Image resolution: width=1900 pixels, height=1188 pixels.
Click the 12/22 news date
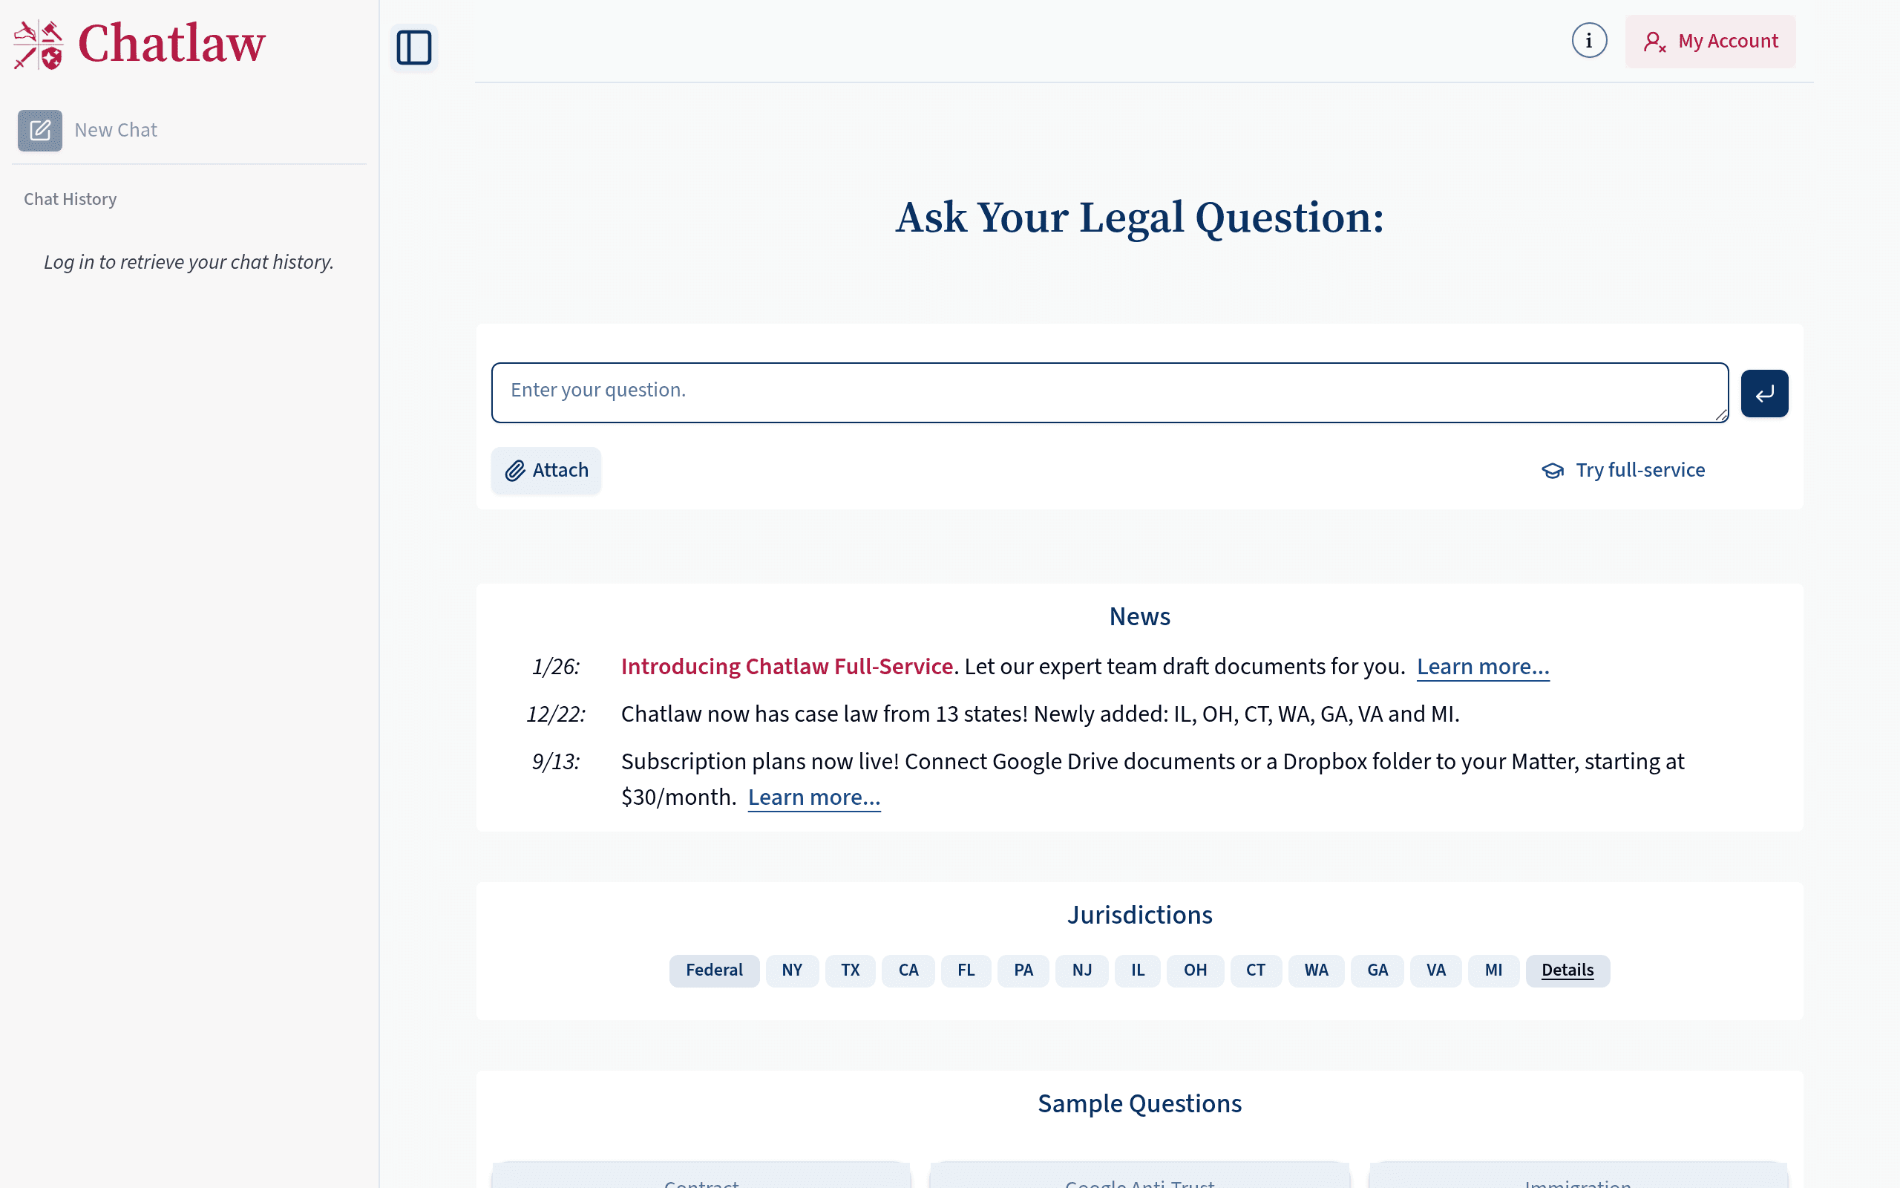click(x=556, y=715)
